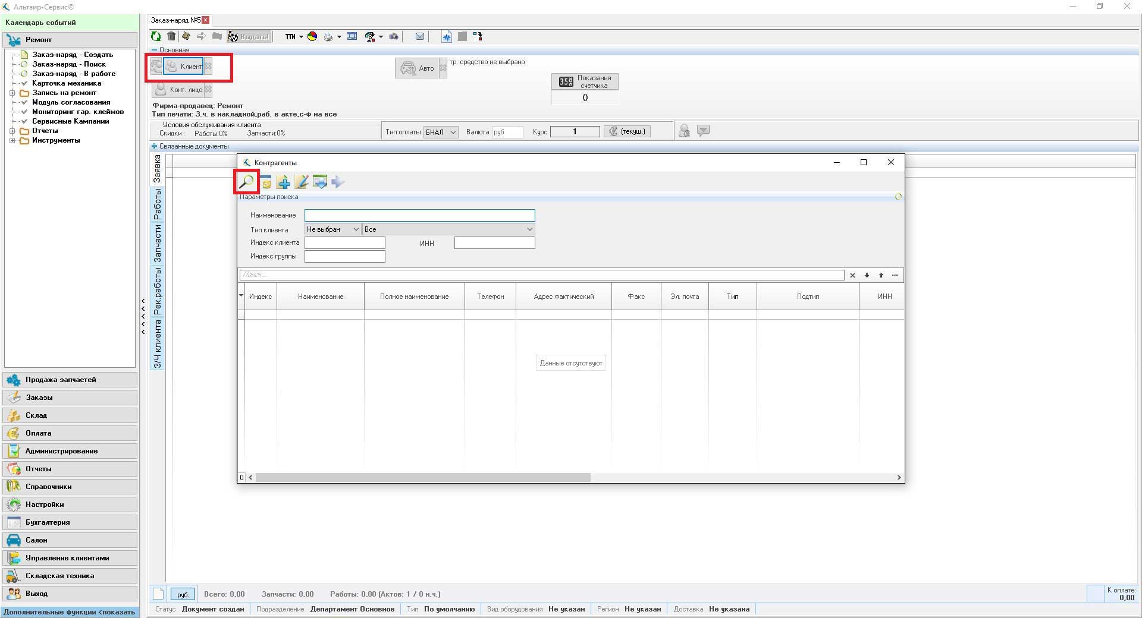
Task: Open the Справочники section
Action: (70, 487)
